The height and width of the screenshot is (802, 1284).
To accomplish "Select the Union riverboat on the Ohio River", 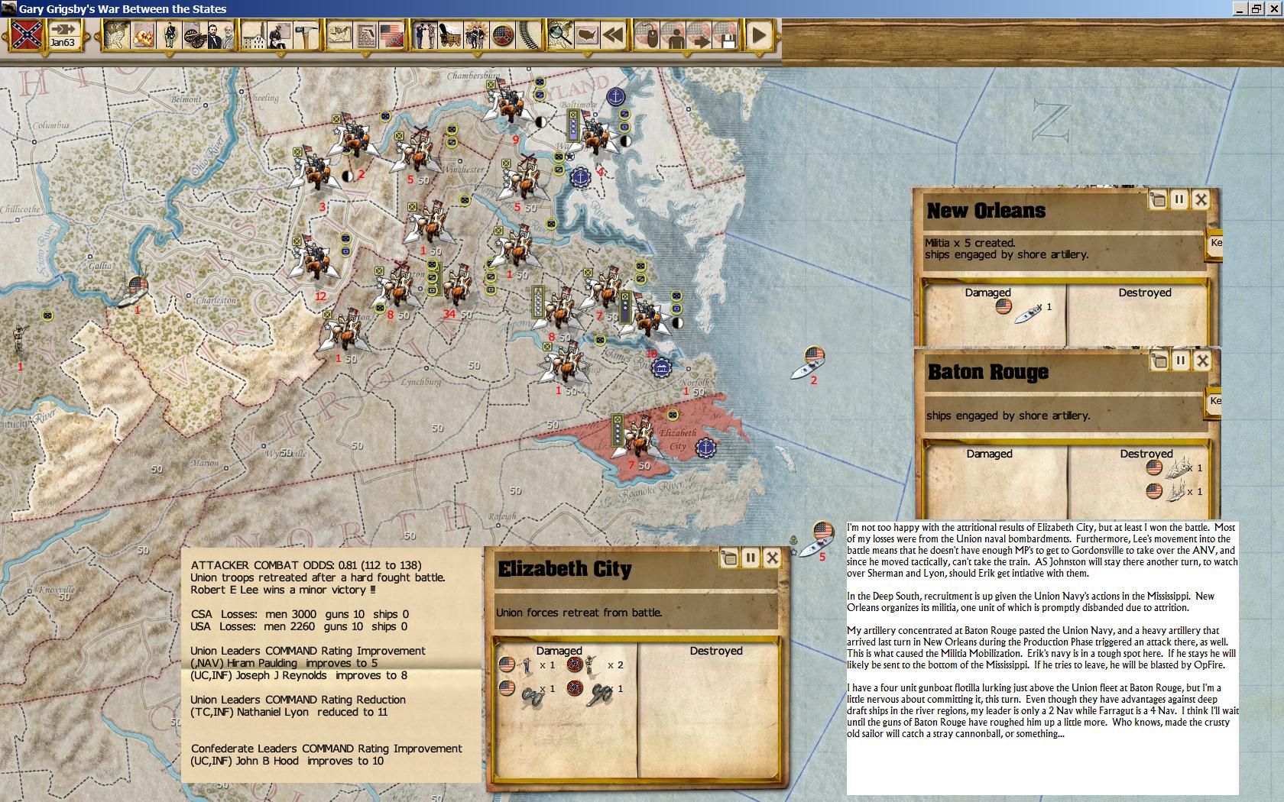I will 131,293.
